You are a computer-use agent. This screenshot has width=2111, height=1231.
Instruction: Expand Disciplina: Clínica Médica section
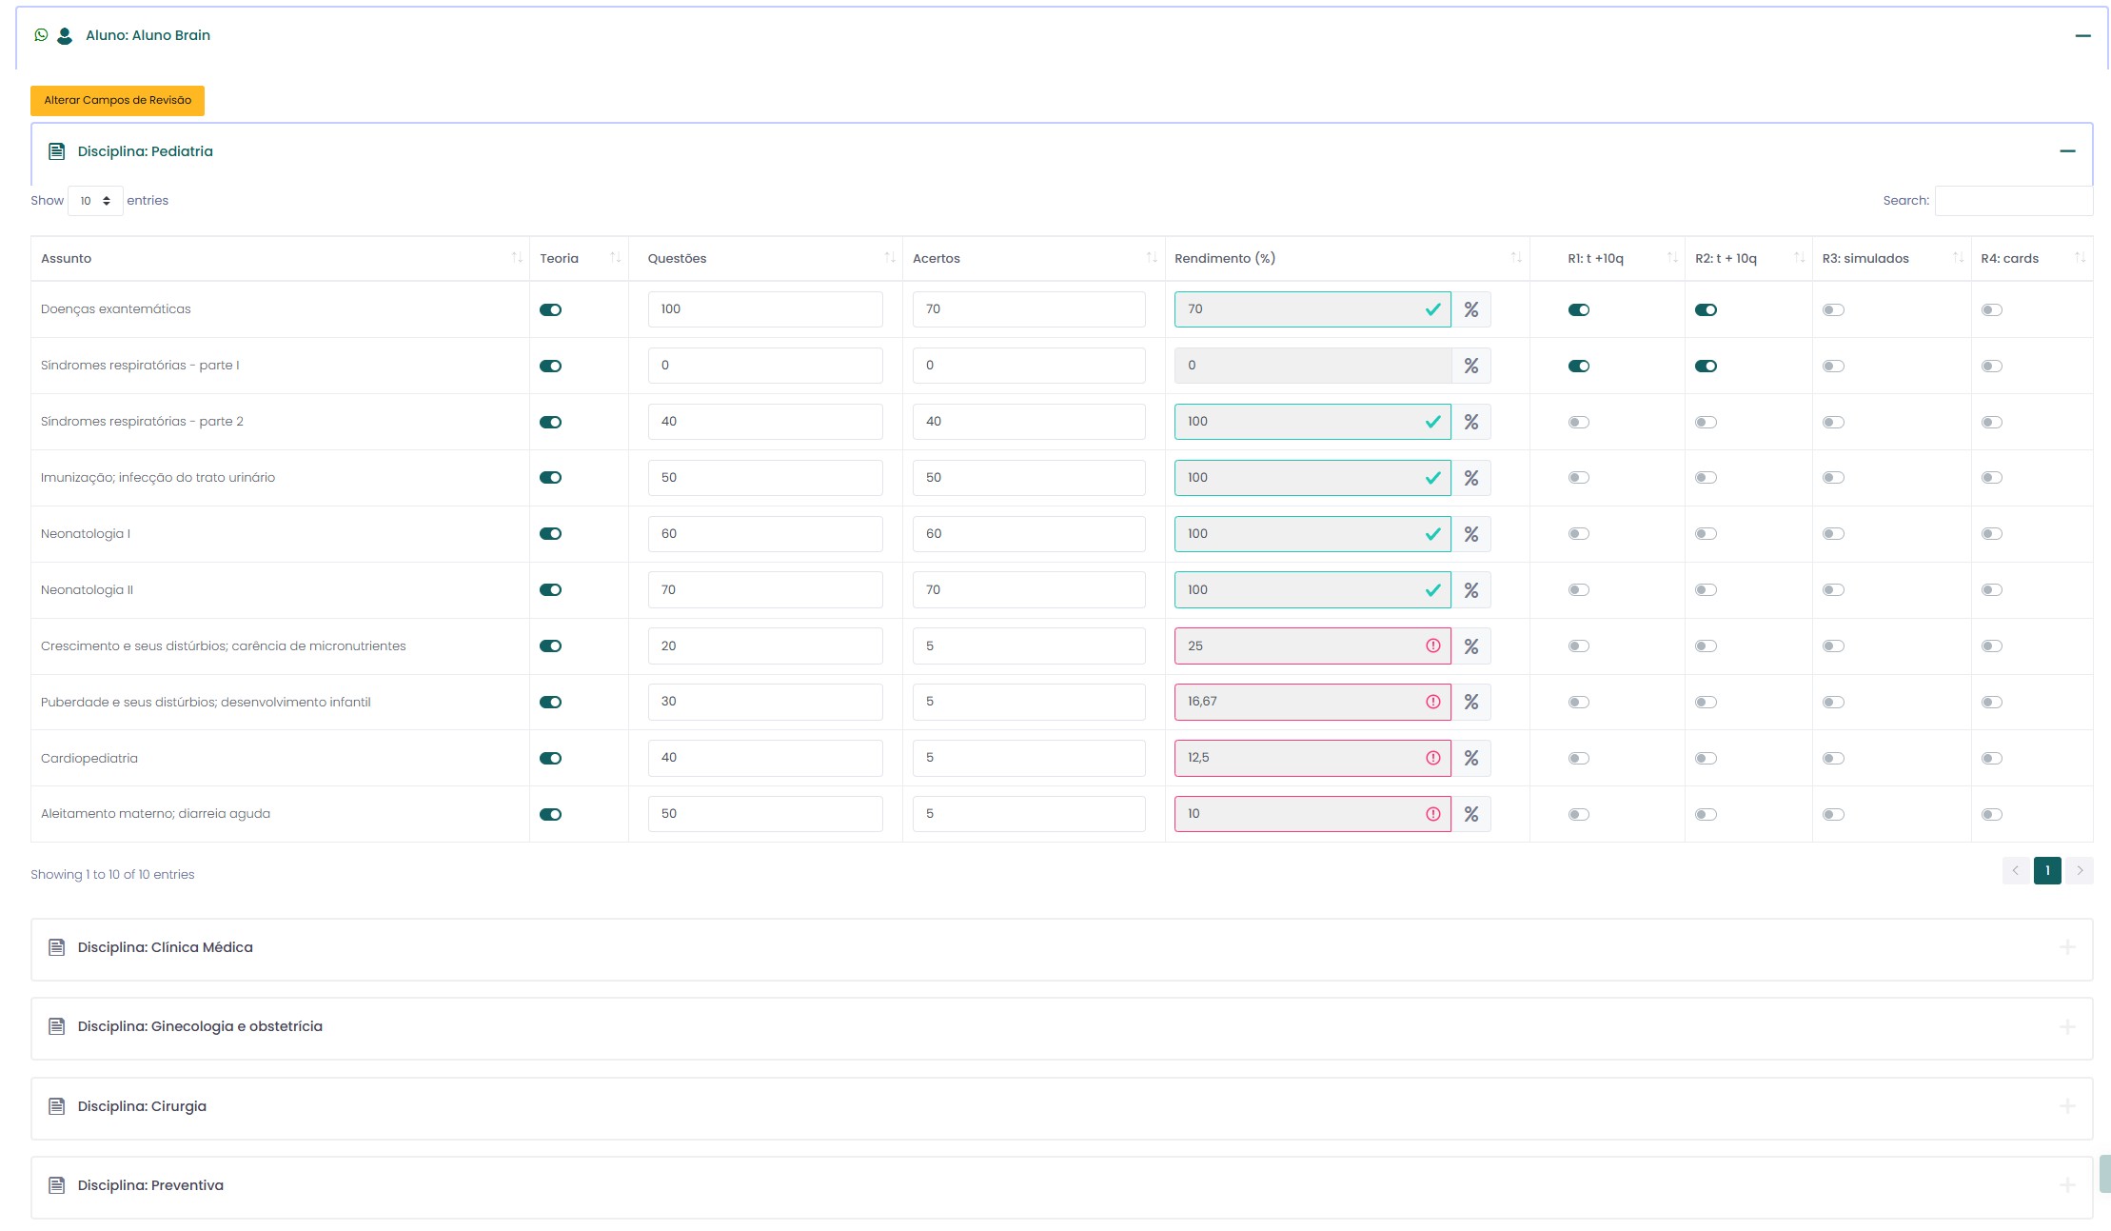(2067, 947)
